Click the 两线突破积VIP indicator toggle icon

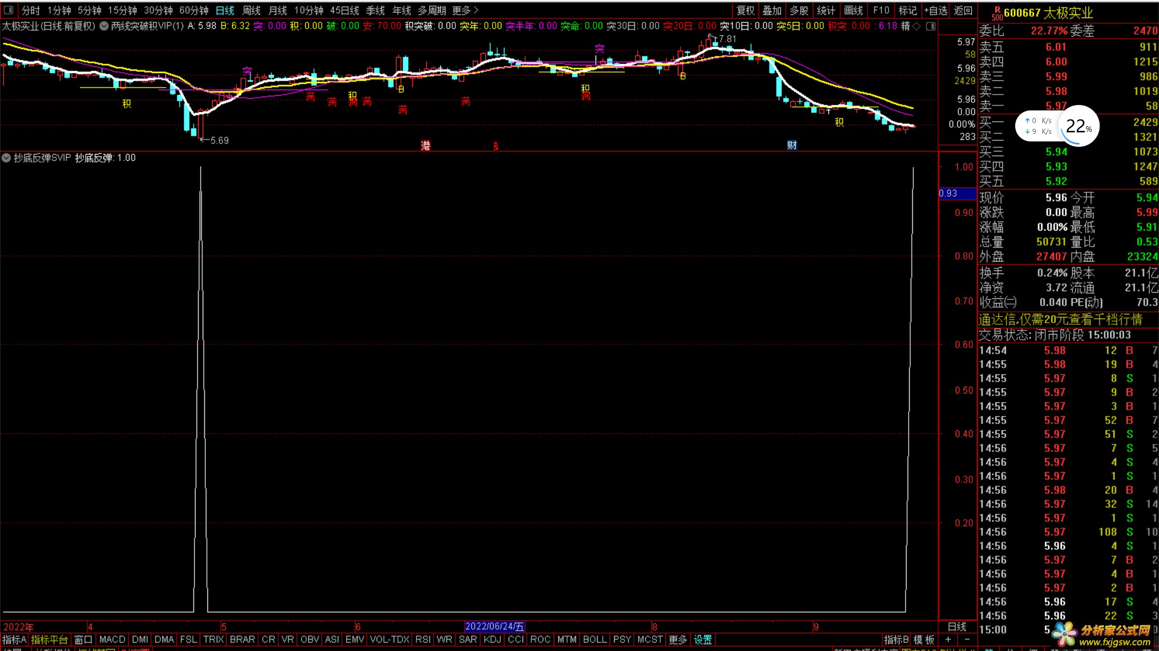pyautogui.click(x=104, y=26)
